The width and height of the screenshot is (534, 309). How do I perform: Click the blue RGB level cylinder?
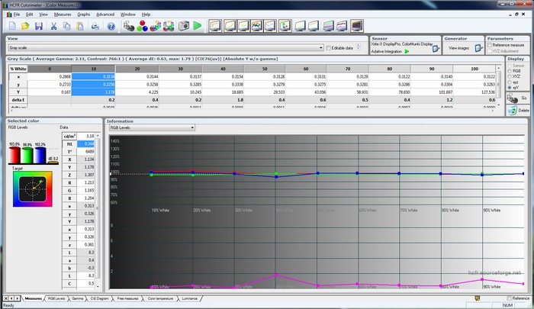40,156
